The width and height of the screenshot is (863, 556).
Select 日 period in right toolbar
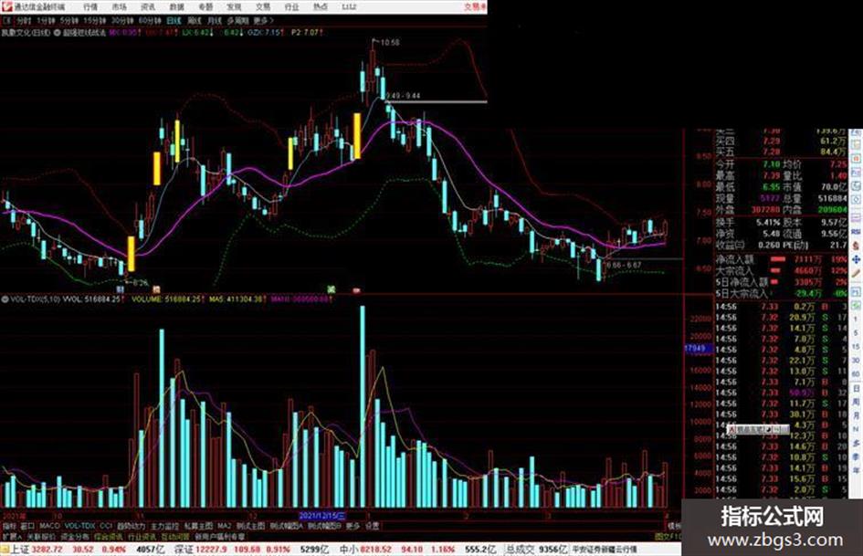[856, 388]
